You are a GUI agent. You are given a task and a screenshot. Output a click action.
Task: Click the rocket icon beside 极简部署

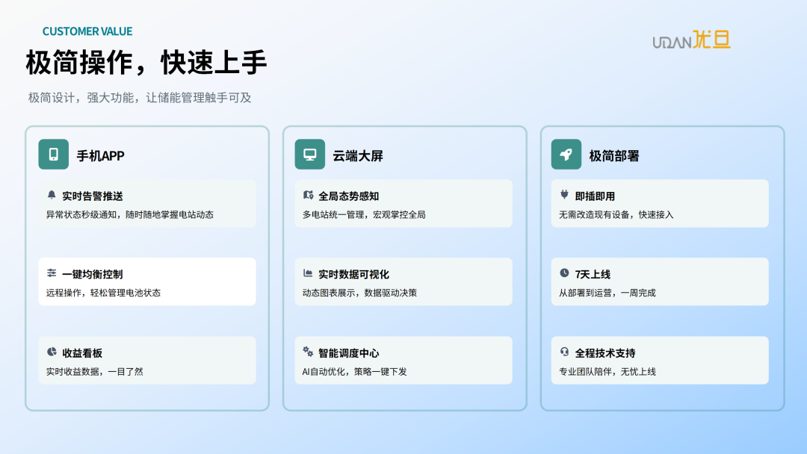click(566, 155)
